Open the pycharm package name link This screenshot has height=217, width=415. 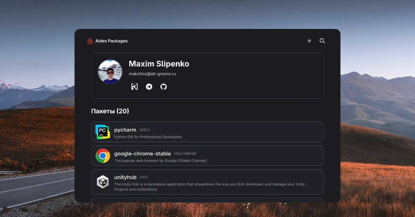coord(125,130)
